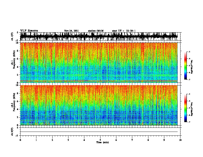Viewport: 203px width, 157px height.
Task: Select the date text "Nov.24, 2021"
Action: coord(72,31)
